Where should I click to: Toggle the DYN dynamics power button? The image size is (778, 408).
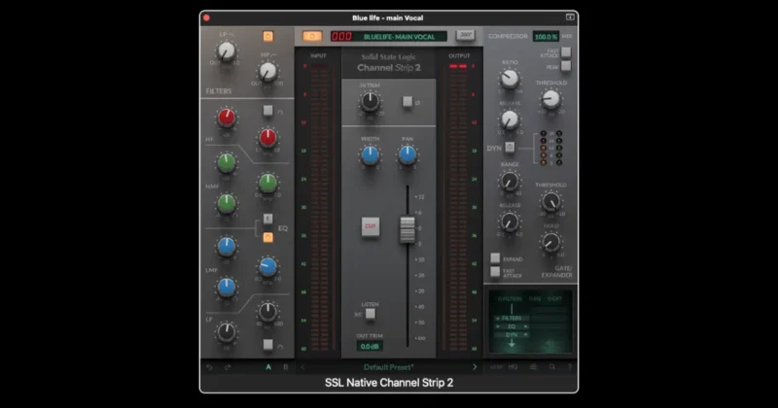[x=510, y=148]
